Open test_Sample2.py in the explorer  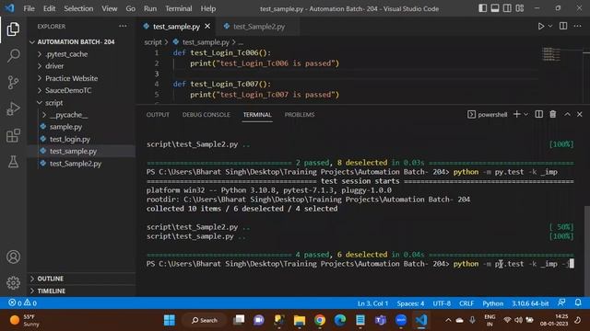click(76, 164)
